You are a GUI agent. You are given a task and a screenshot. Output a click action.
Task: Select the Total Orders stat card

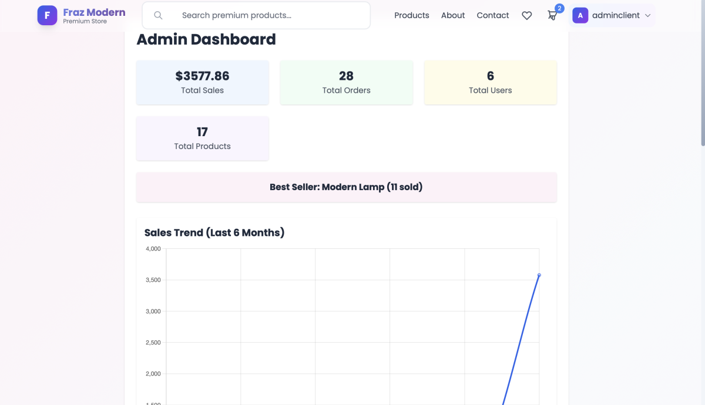coord(347,82)
